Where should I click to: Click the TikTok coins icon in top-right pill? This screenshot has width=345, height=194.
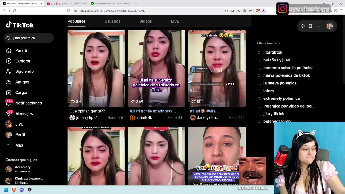point(303,26)
